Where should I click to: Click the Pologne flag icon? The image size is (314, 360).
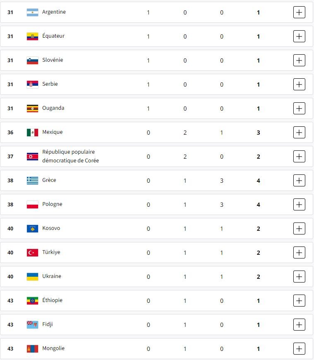(x=32, y=205)
